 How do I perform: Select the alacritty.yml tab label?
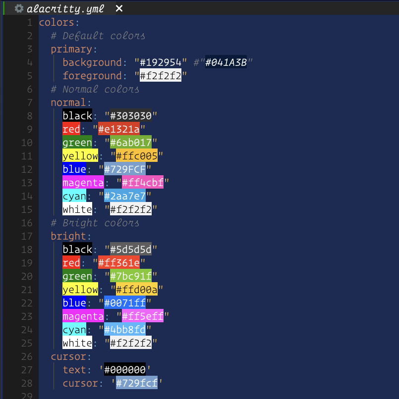coord(65,8)
